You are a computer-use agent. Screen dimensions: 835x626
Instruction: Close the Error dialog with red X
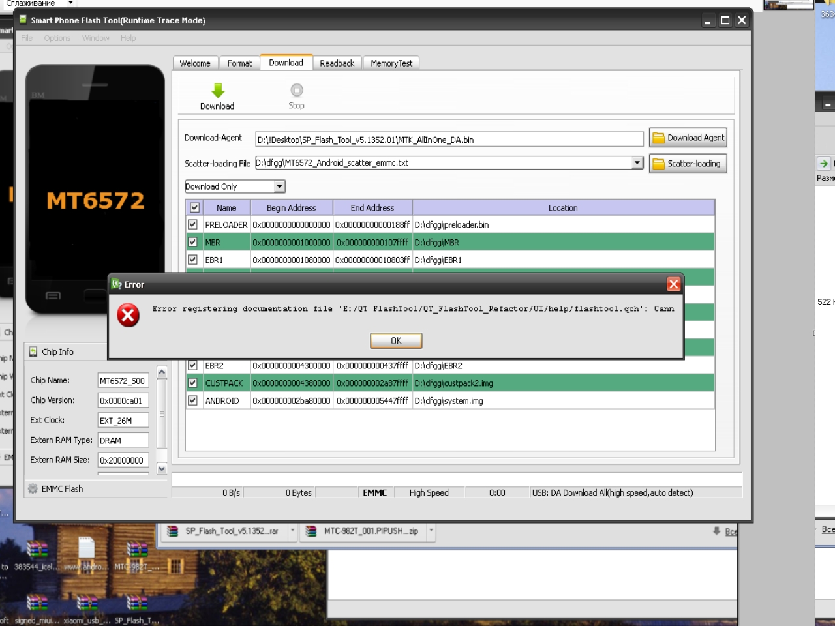tap(673, 284)
